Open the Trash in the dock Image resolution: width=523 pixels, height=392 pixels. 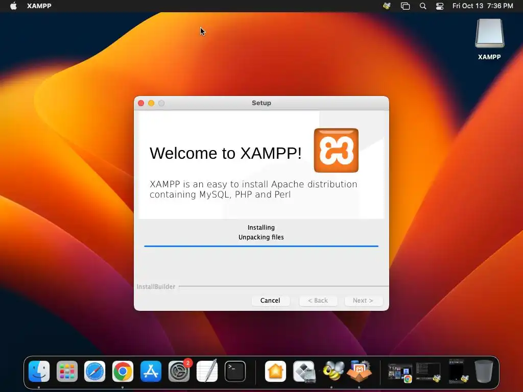click(484, 371)
